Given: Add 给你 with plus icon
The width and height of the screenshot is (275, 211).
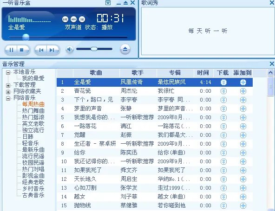Looking at the screenshot, I should pyautogui.click(x=243, y=153).
